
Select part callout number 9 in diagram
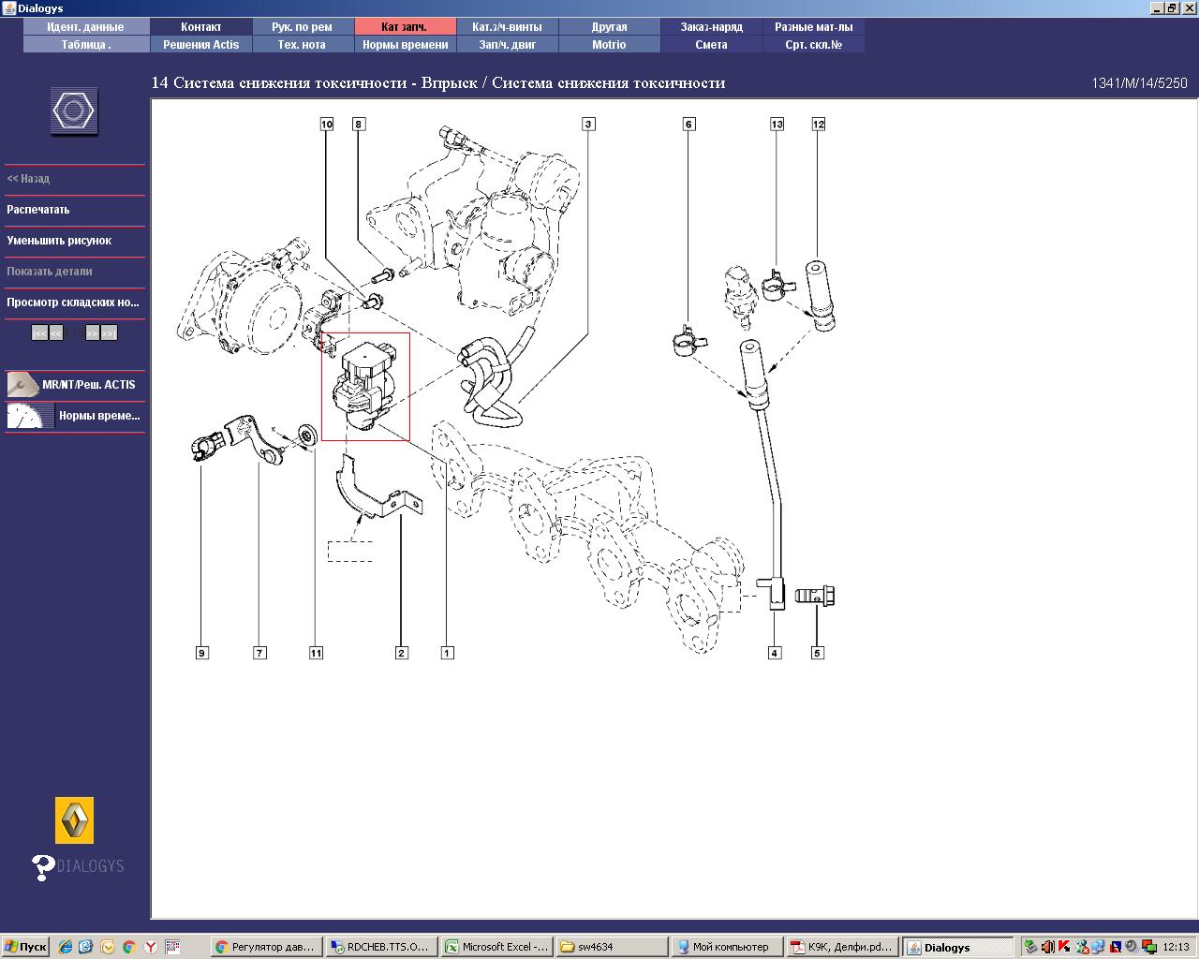[x=202, y=653]
